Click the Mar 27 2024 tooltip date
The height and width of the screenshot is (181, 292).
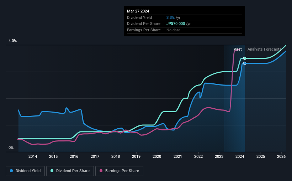coord(138,11)
